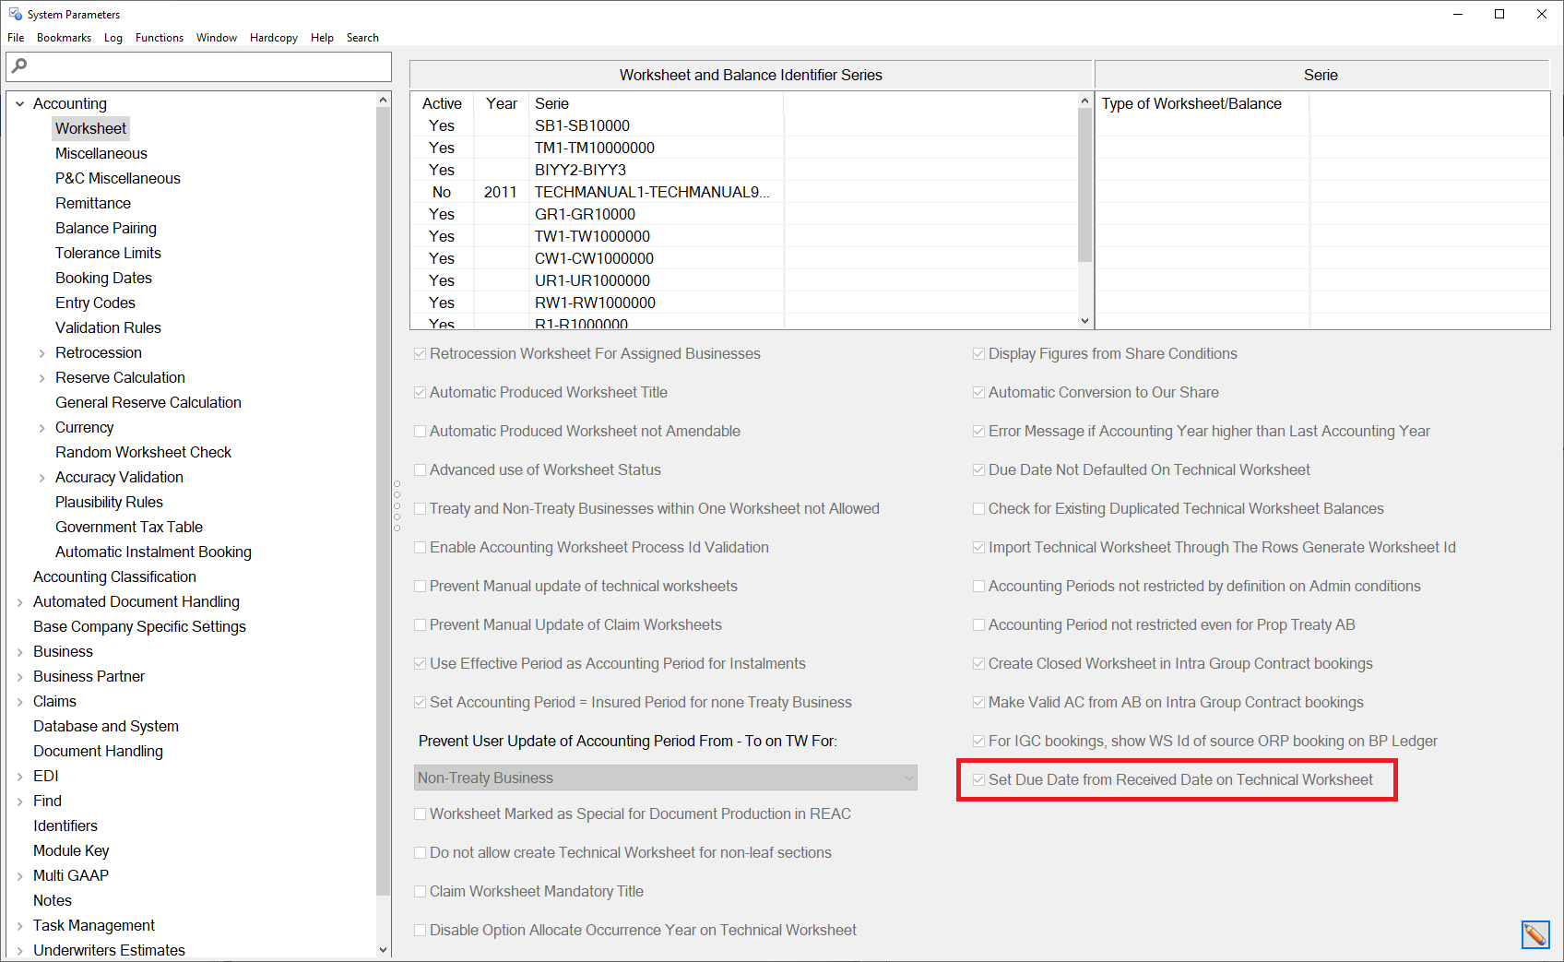Check Prevent Manual Update of Claim Worksheets

(x=421, y=624)
